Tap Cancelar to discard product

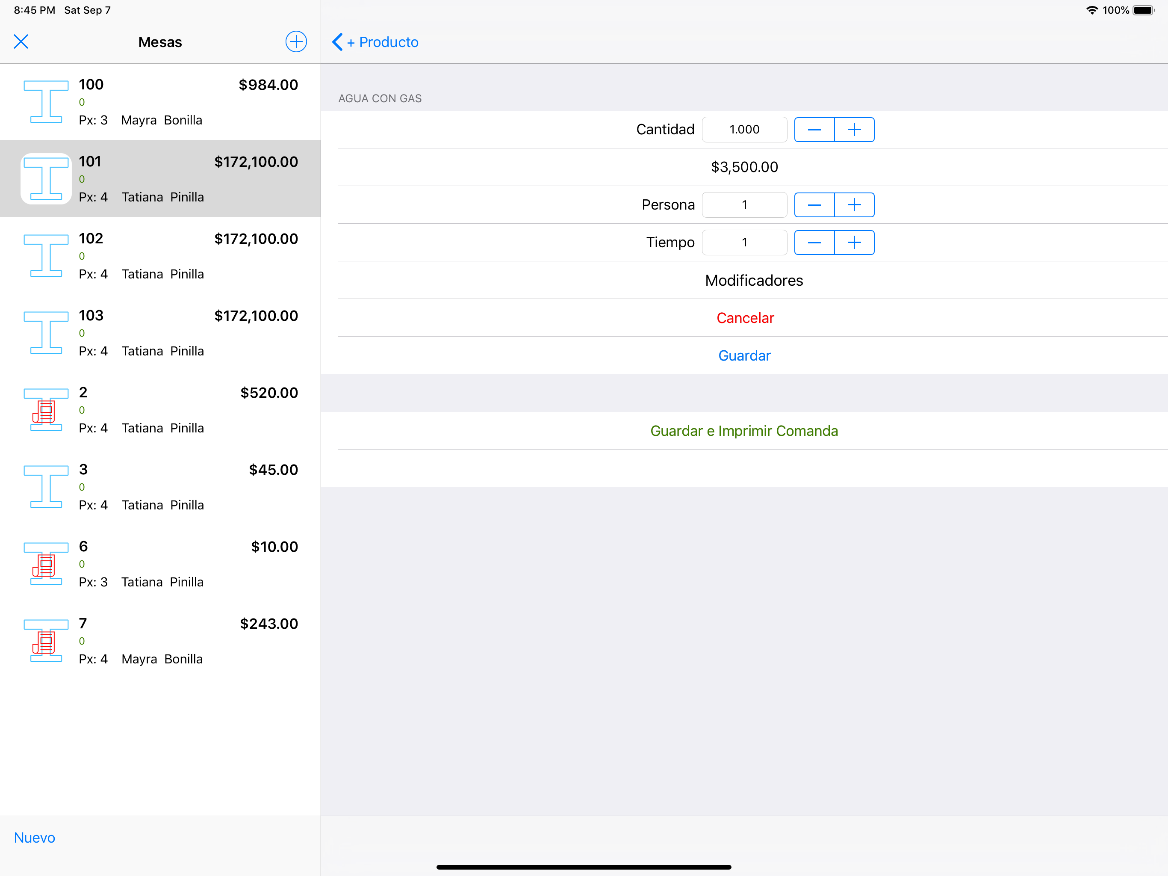745,318
